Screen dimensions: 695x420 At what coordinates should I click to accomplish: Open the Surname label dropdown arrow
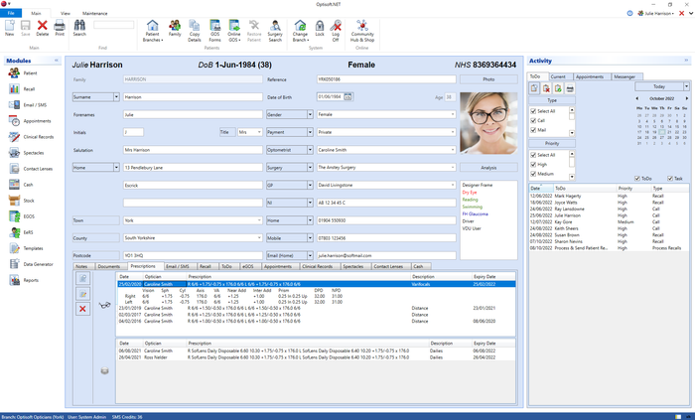(x=116, y=96)
